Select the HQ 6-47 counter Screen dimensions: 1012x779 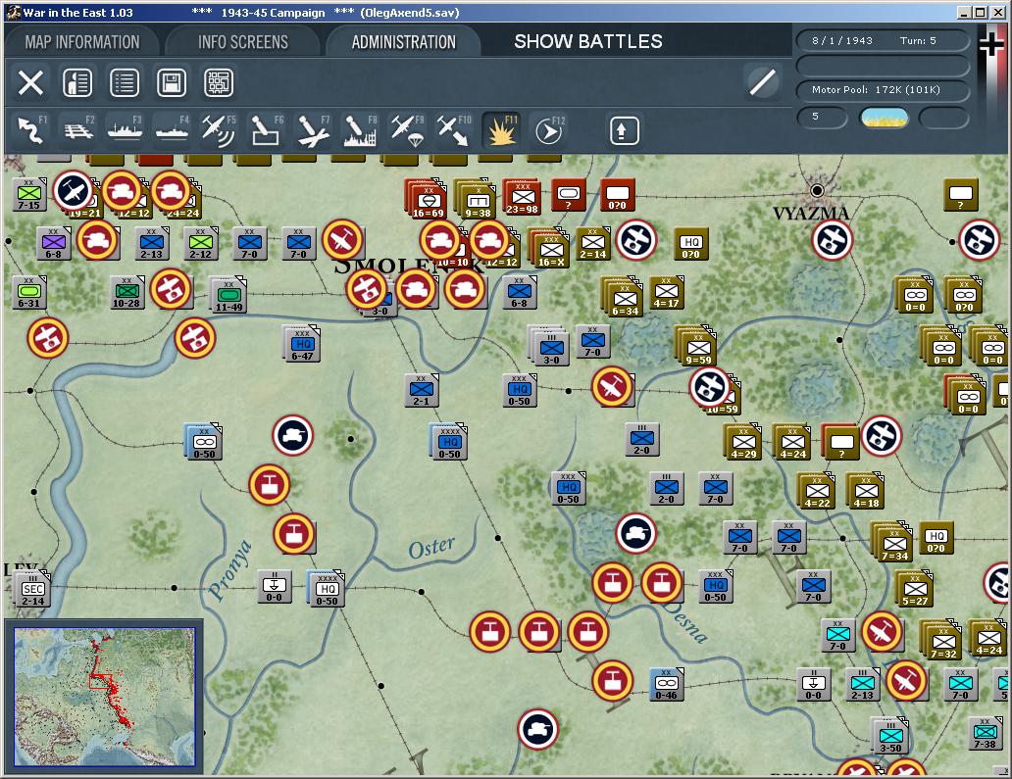coord(302,344)
